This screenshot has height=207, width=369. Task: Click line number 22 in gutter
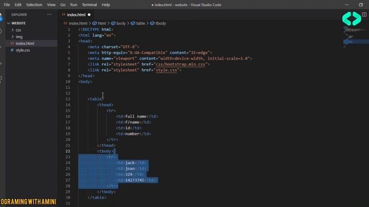coord(68,151)
